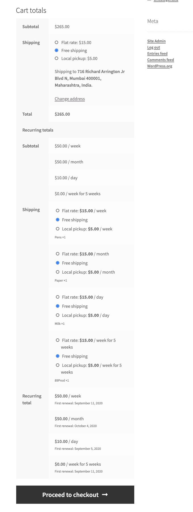Select Flat rate shipping for the 89Prod subscription
Screen dimensions: 193x512
coord(58,340)
